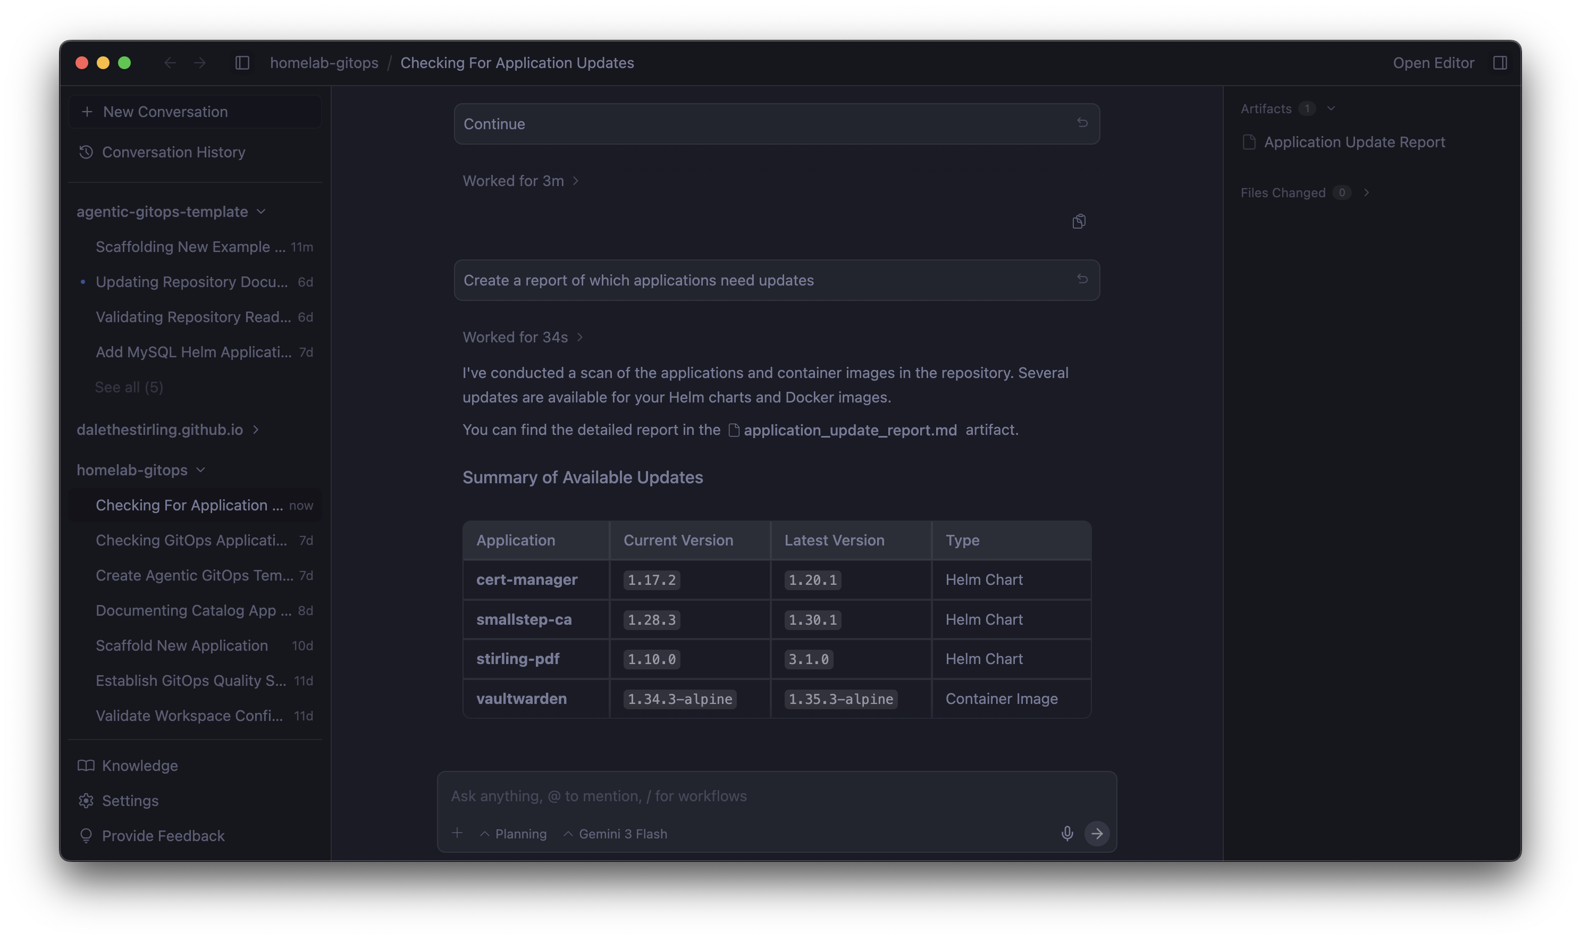Click the microphone voice input icon
The height and width of the screenshot is (940, 1581).
(x=1067, y=834)
